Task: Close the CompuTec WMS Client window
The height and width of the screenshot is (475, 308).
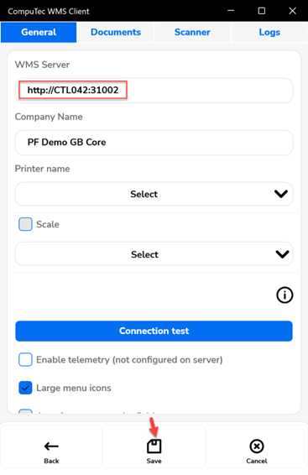Action: [x=293, y=11]
